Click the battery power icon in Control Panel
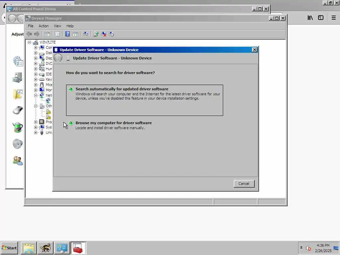 [x=18, y=127]
